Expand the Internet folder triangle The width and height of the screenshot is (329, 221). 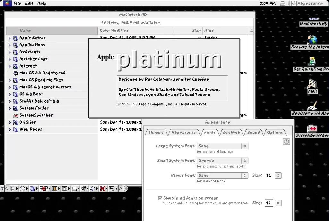click(x=9, y=66)
